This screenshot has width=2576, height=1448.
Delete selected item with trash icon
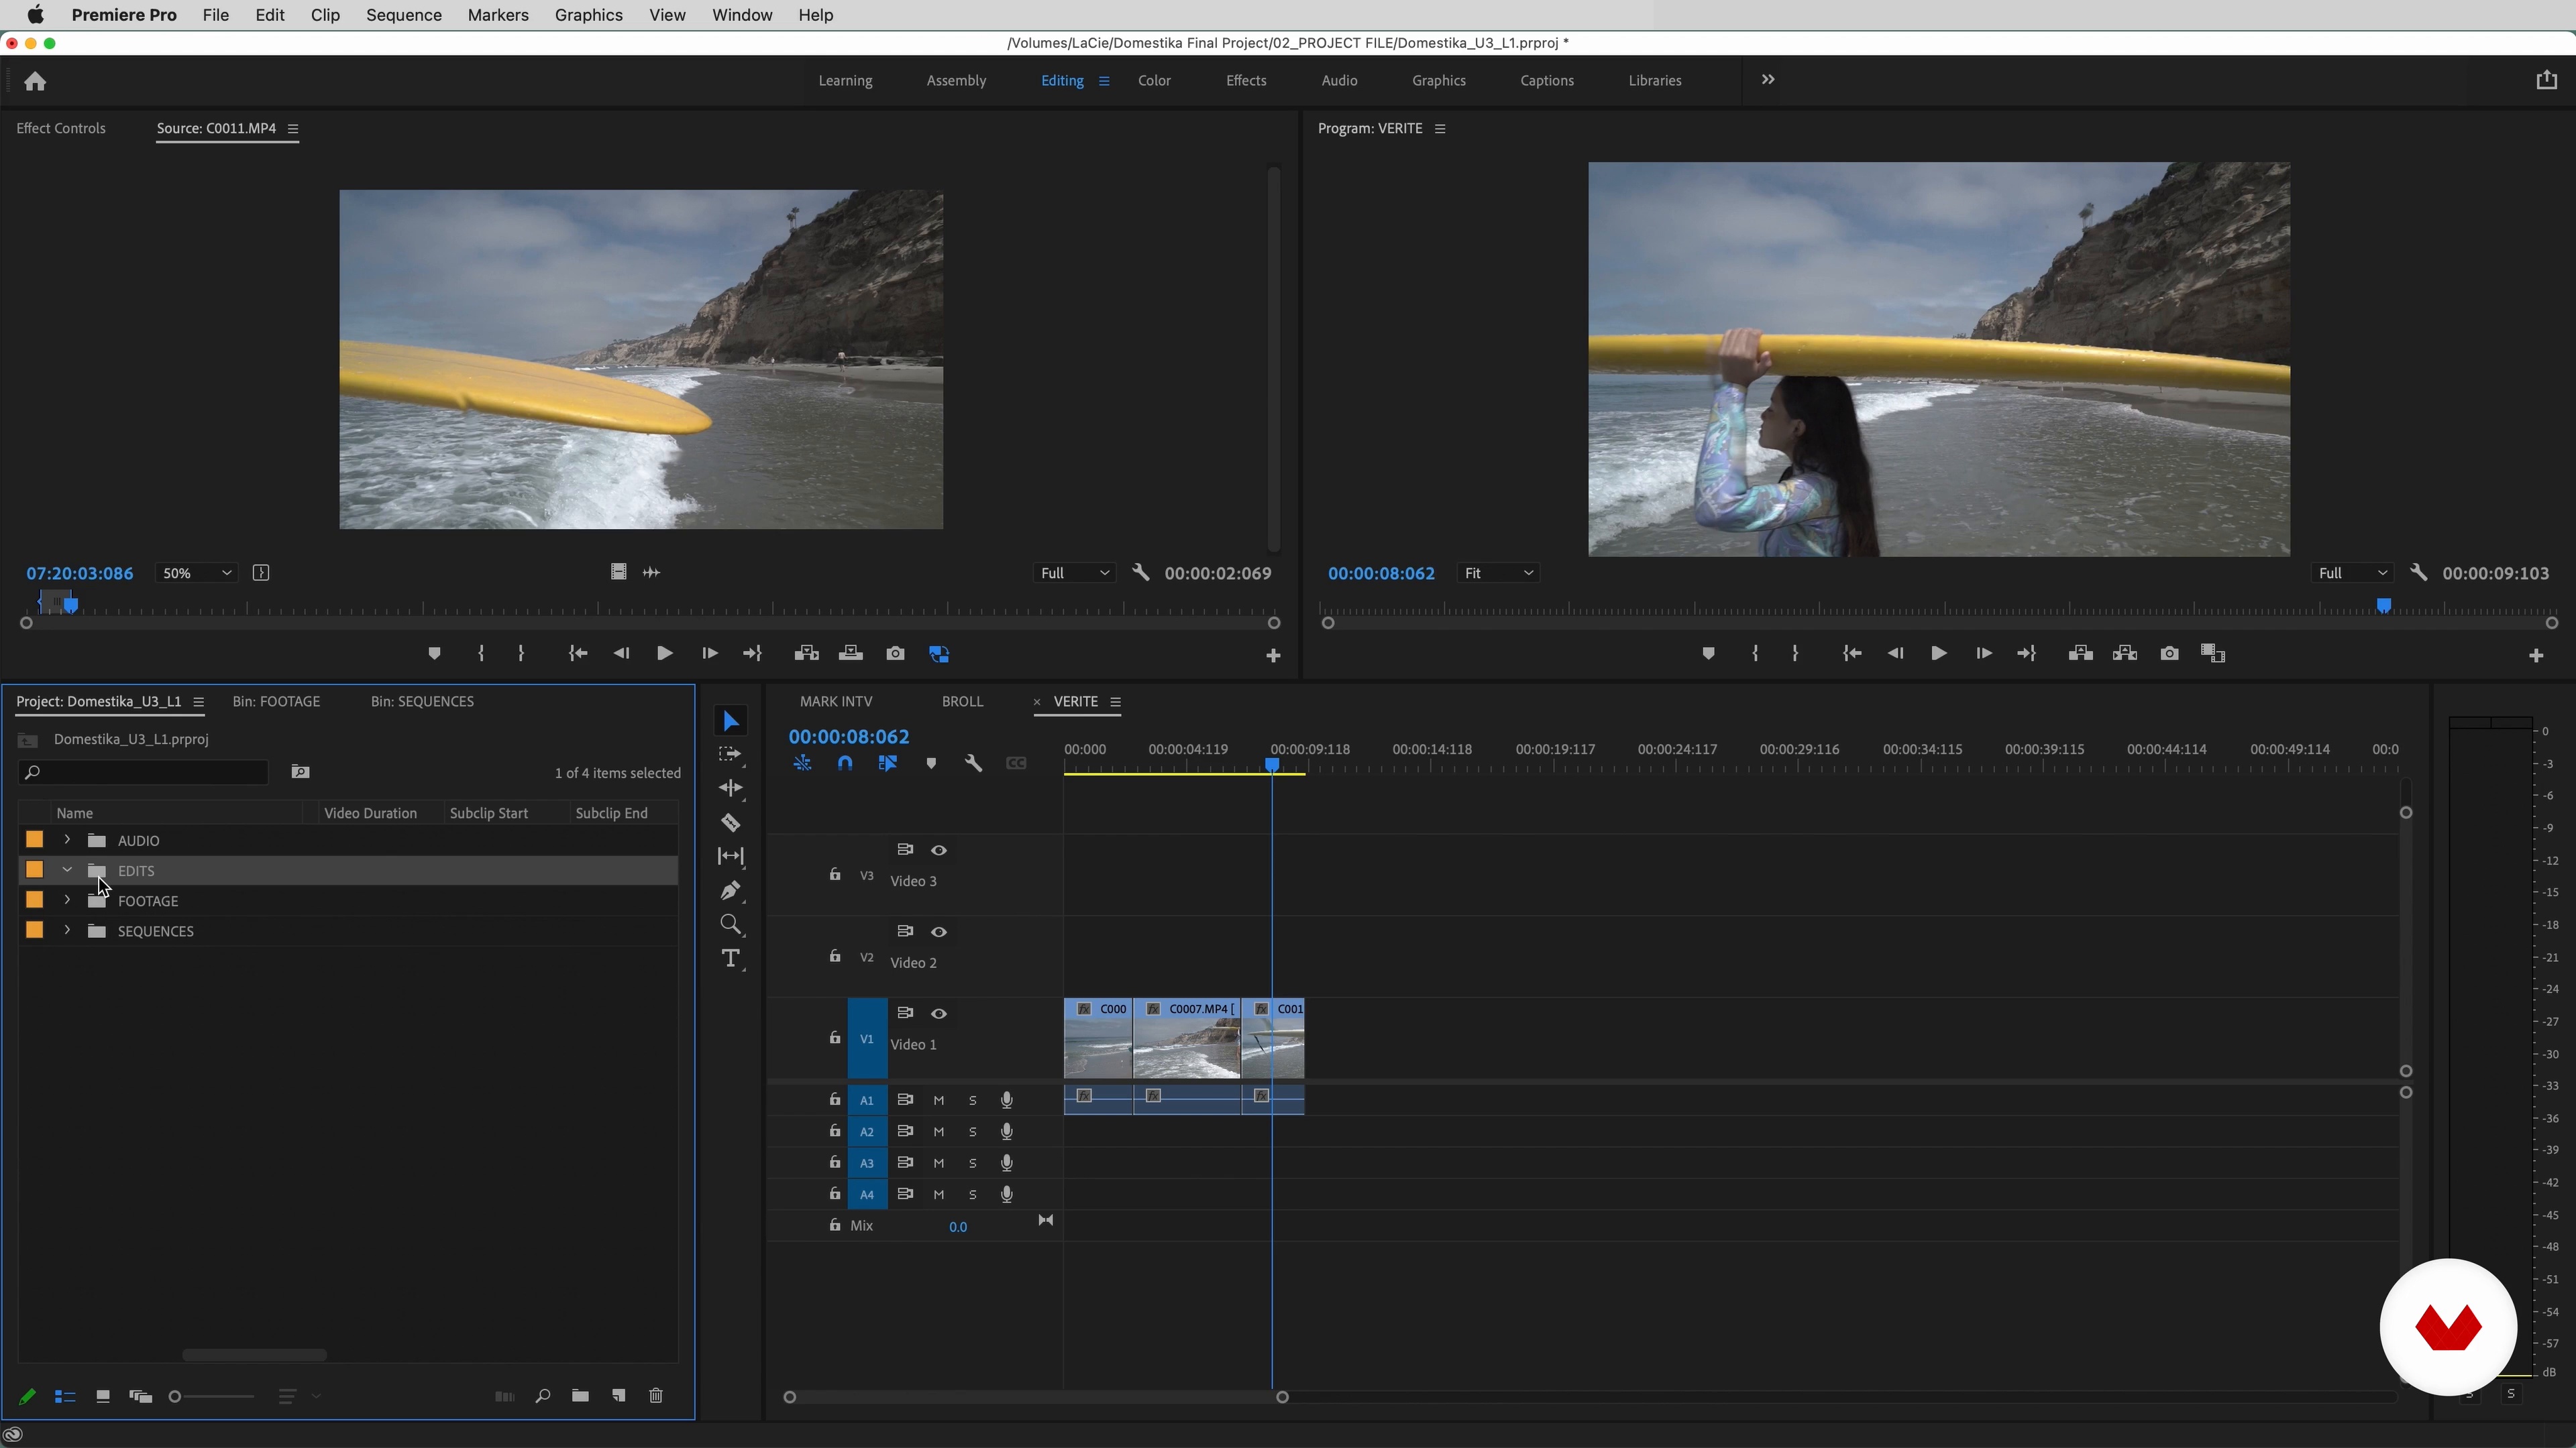[x=656, y=1396]
